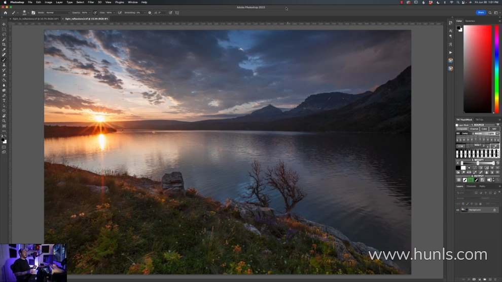Screen dimensions: 502x282
Task: Click the date and time in the menu bar
Action: [487, 2]
